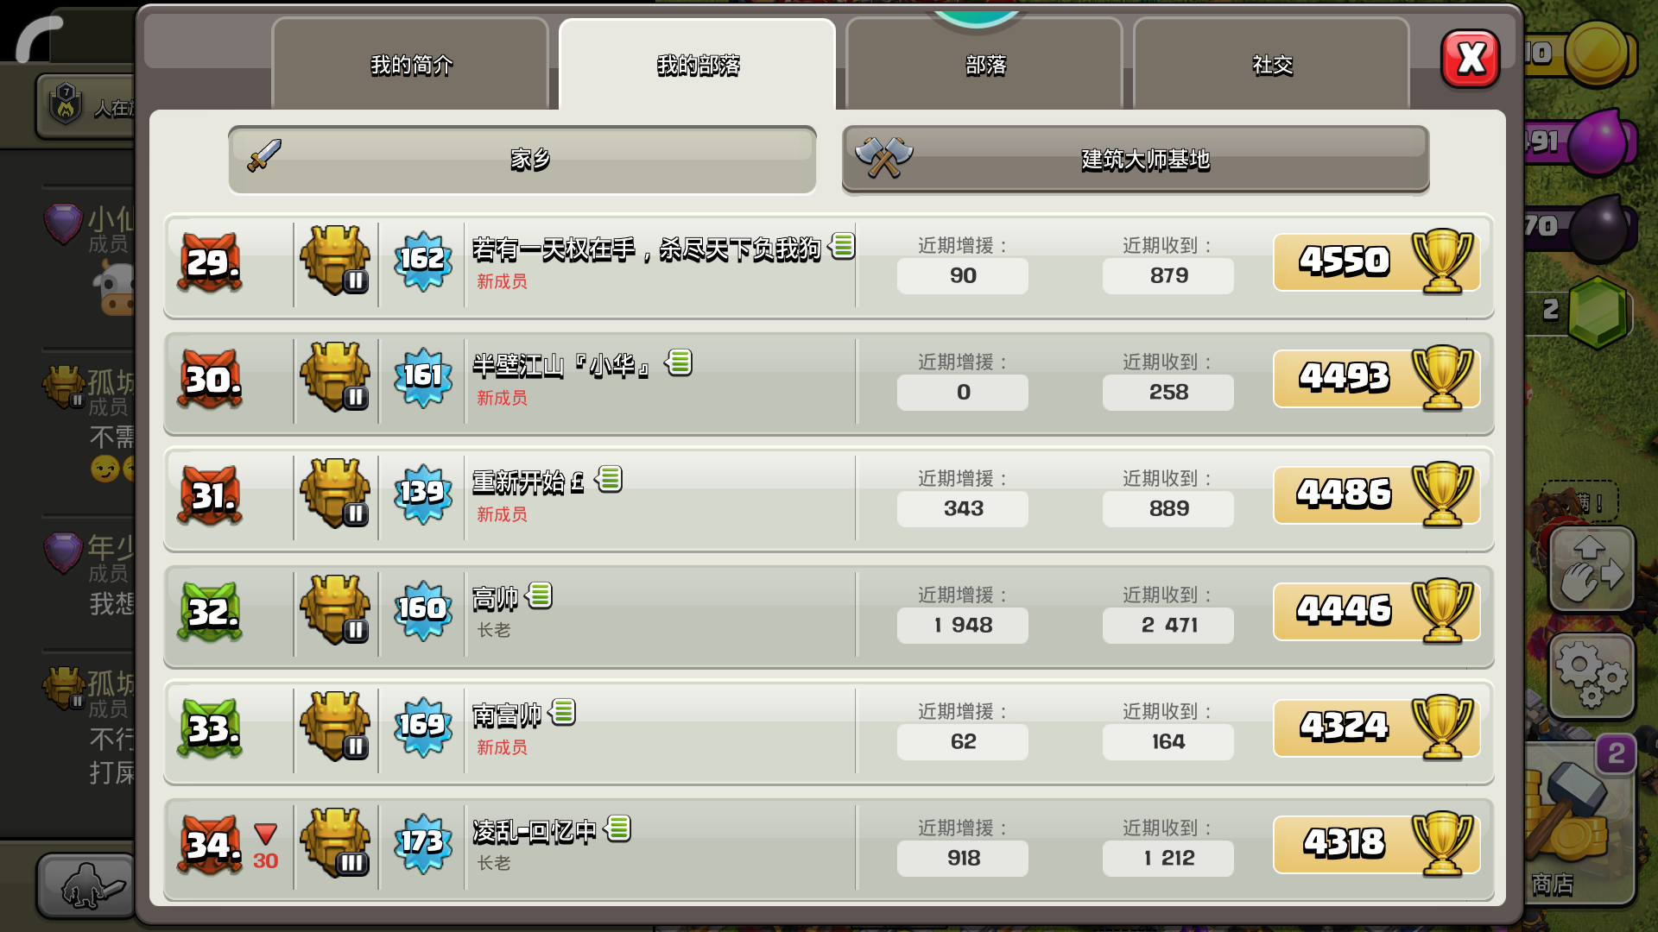Open the 社交 tab
This screenshot has width=1658, height=932.
click(x=1272, y=65)
